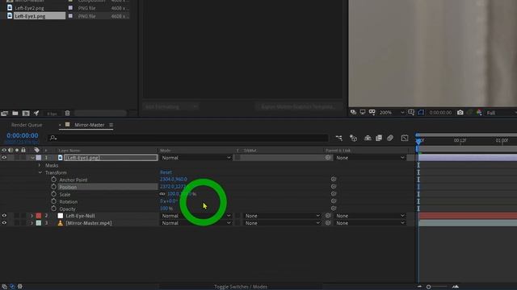This screenshot has width=517, height=290.
Task: Open the Graph Editor
Action: click(405, 138)
